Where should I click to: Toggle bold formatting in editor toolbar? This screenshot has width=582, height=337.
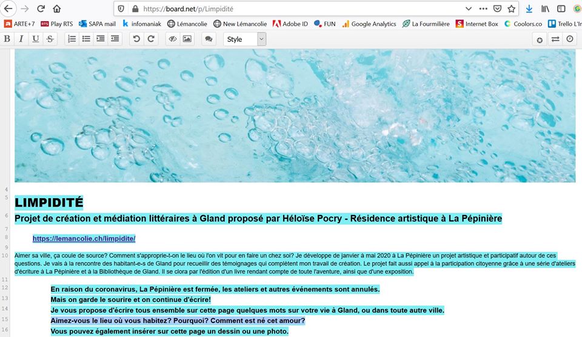tap(7, 39)
